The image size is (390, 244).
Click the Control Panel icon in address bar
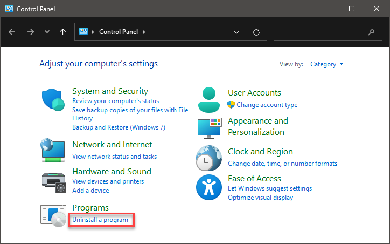pyautogui.click(x=83, y=31)
